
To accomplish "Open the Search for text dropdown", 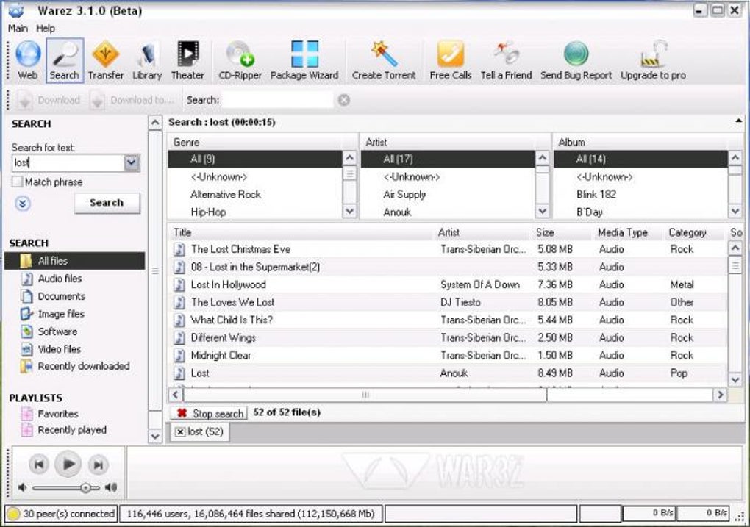I will coord(132,162).
